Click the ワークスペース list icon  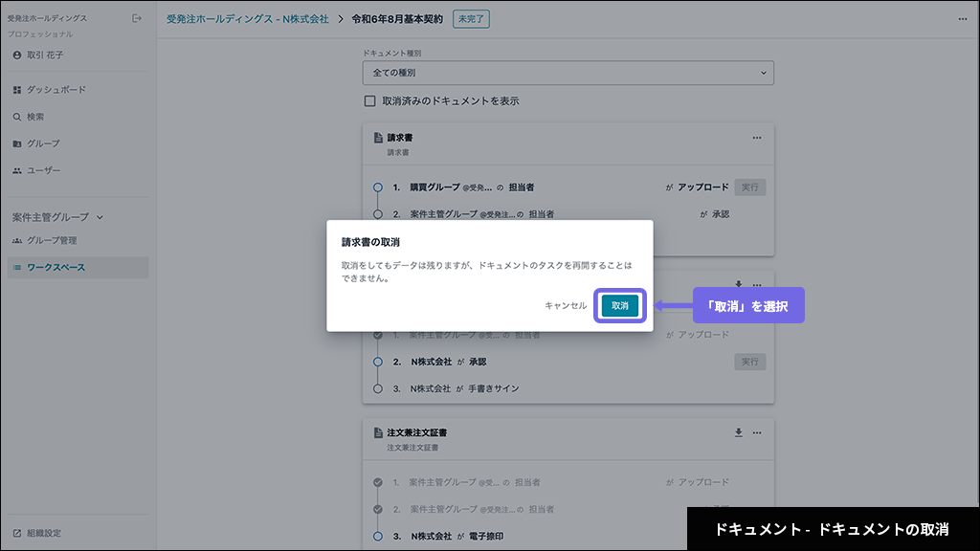17,268
